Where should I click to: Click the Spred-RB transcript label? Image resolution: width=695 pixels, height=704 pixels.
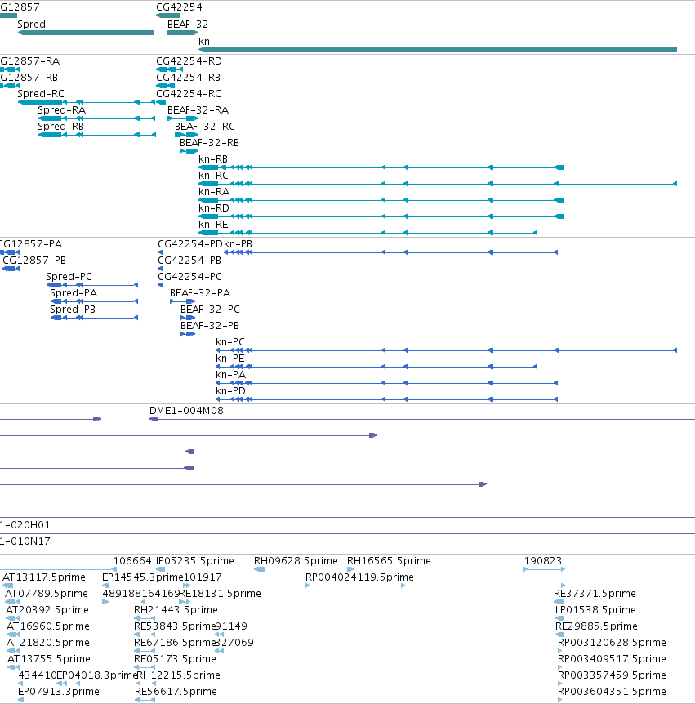pos(60,127)
